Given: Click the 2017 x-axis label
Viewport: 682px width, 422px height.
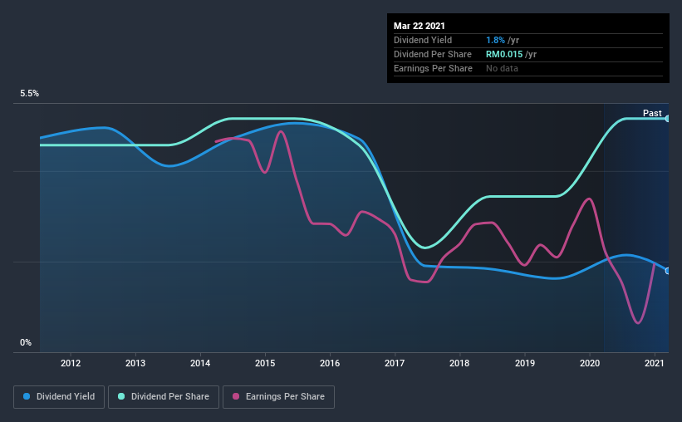Looking at the screenshot, I should (395, 363).
